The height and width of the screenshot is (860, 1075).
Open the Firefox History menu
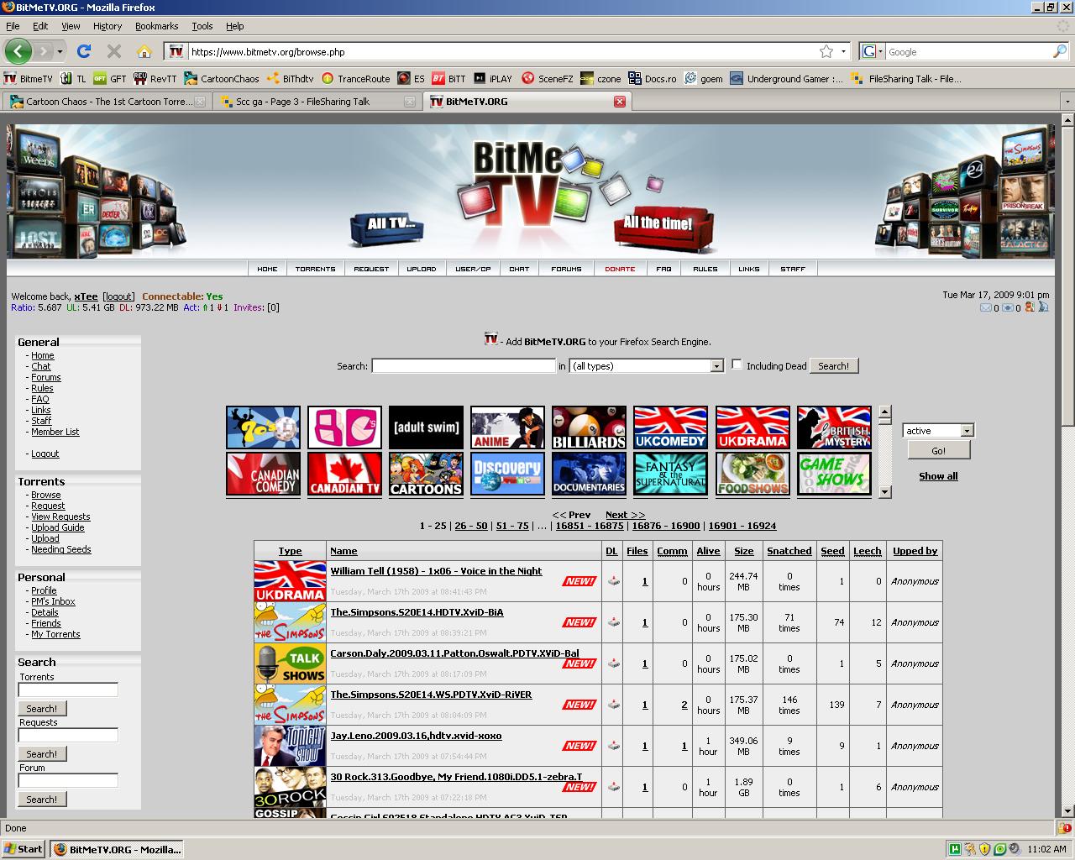pyautogui.click(x=107, y=26)
